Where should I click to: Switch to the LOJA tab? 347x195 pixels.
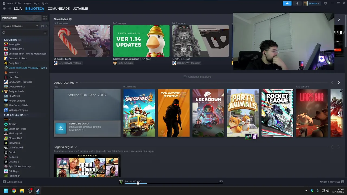(x=18, y=9)
